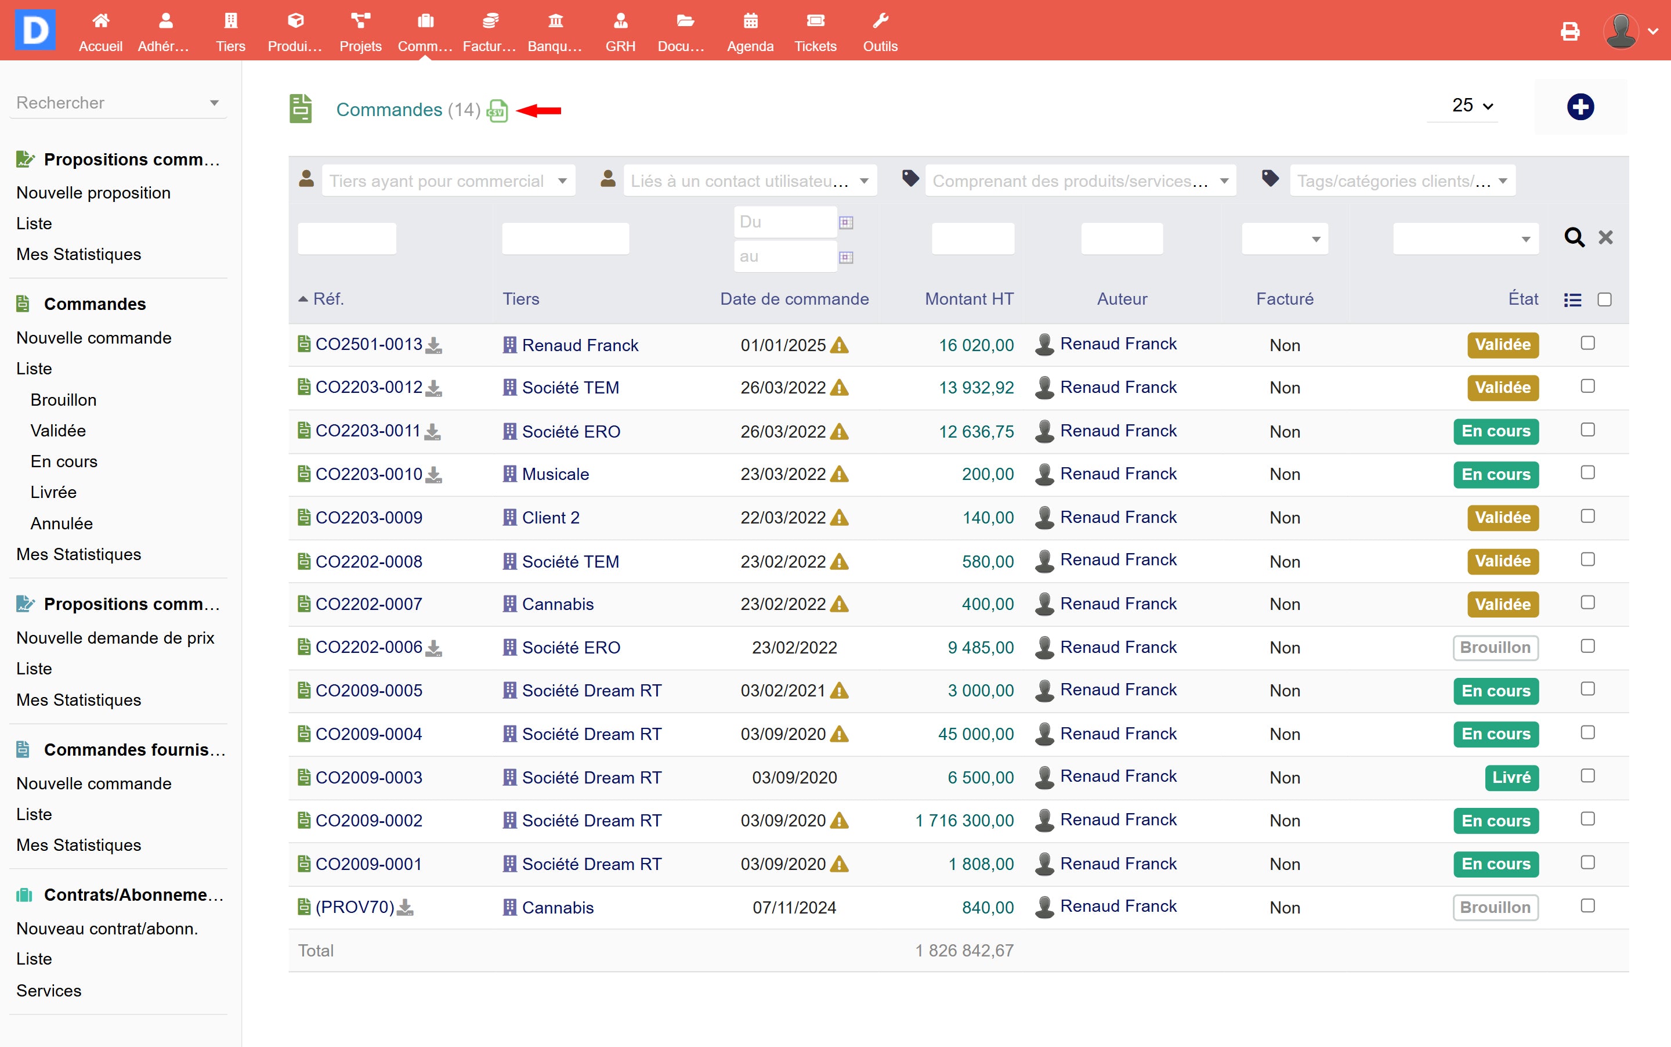Click the magnifier search filter icon

tap(1574, 237)
